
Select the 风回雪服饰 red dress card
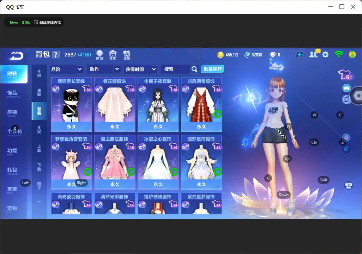pyautogui.click(x=201, y=104)
